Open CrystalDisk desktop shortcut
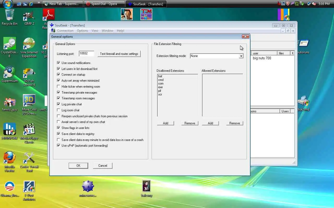 click(9, 47)
